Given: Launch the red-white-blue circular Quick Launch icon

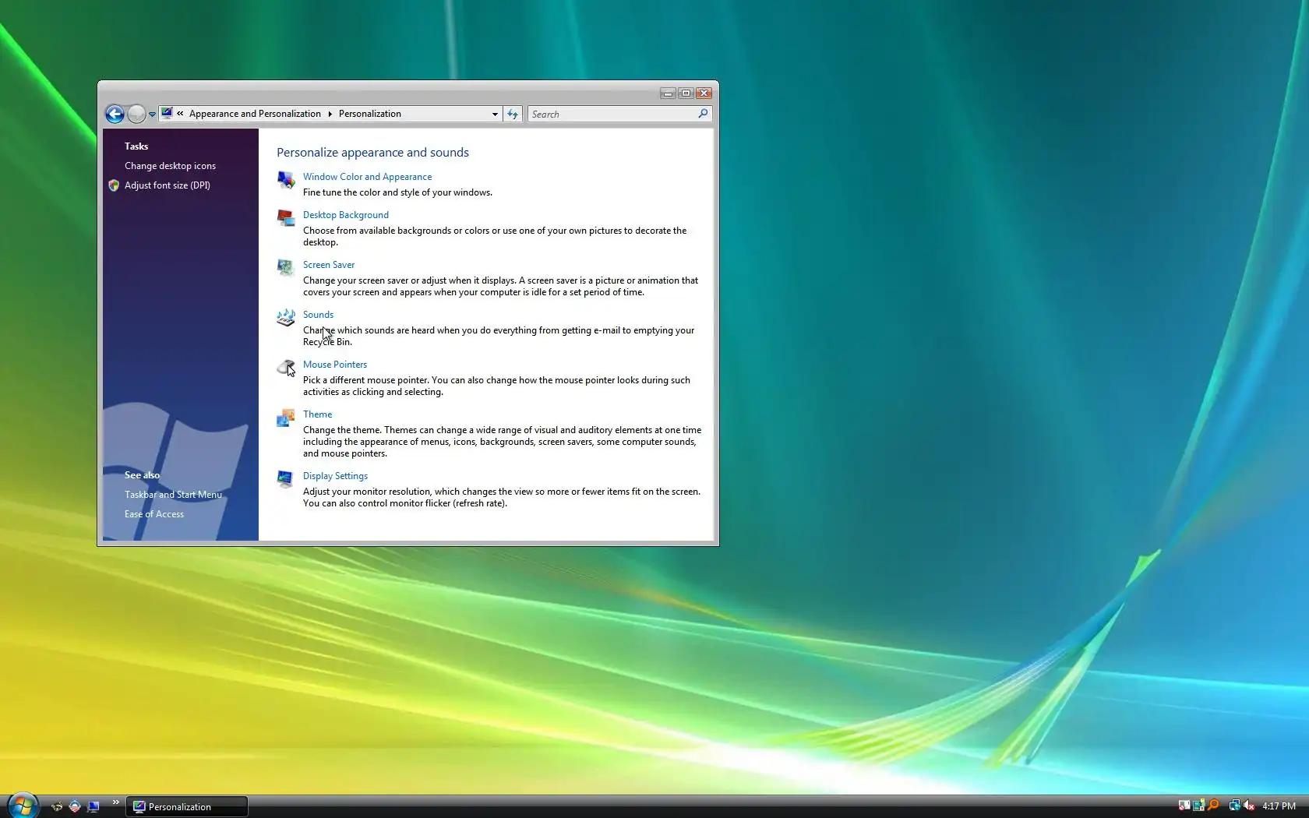Looking at the screenshot, I should [x=75, y=806].
